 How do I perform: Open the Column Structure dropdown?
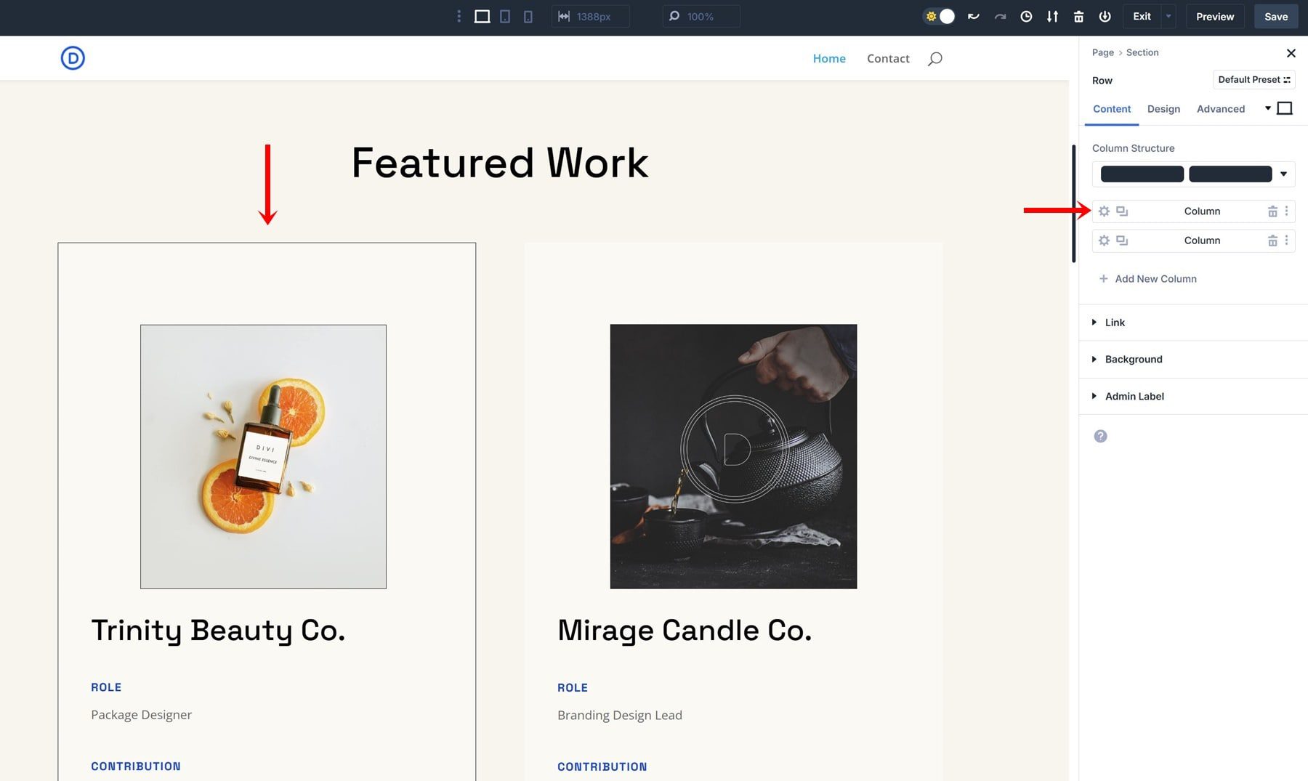coord(1193,174)
